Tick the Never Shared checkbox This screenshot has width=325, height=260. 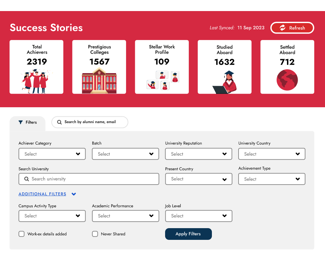[x=95, y=234]
